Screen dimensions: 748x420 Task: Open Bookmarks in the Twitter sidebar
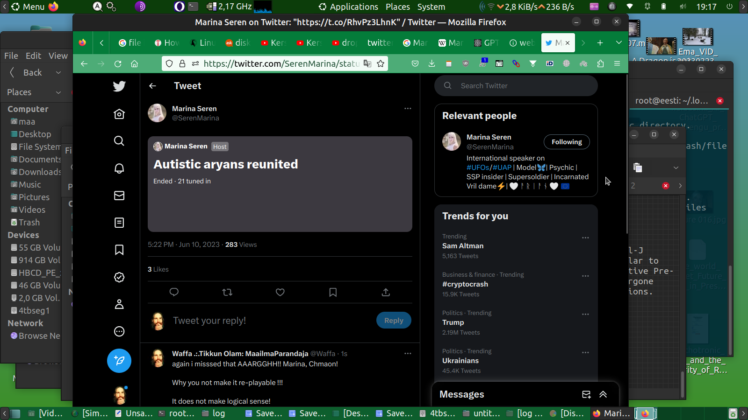click(x=119, y=250)
